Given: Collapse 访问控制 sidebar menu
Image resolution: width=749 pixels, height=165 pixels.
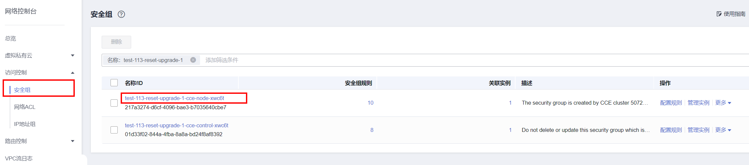Looking at the screenshot, I should 72,72.
